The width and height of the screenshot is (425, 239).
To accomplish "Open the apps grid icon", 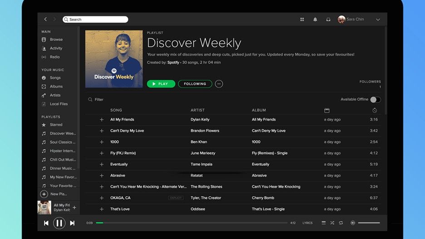I will point(302,19).
